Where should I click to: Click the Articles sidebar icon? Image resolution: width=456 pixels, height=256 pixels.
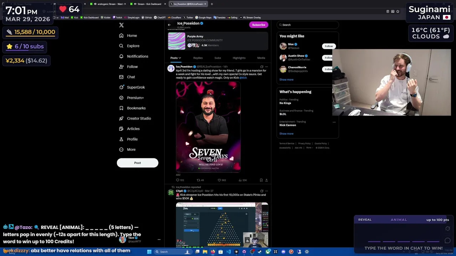[121, 129]
